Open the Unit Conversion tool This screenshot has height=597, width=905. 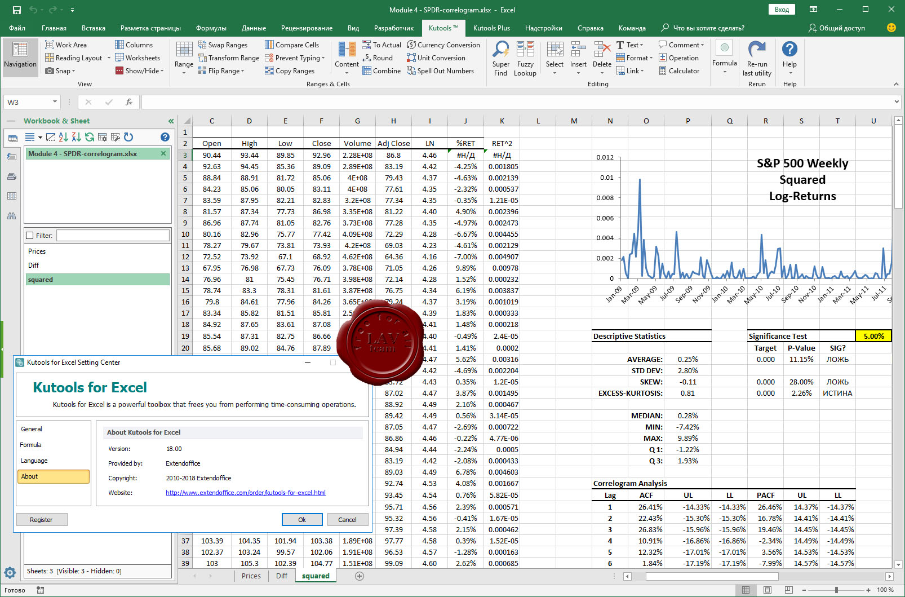[x=436, y=58]
